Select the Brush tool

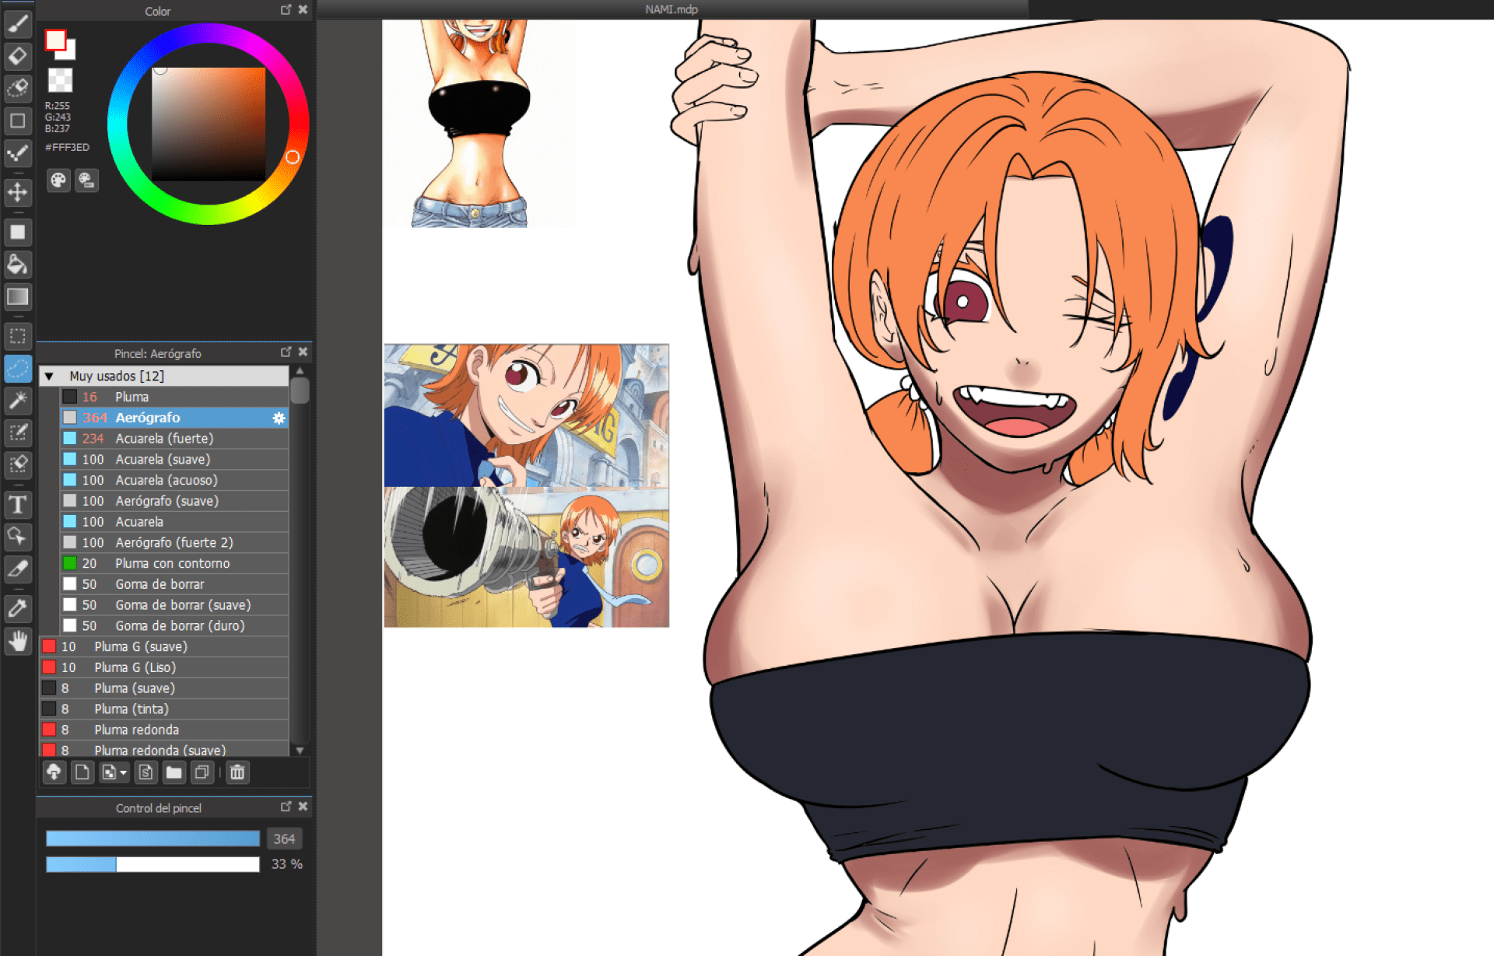(17, 24)
